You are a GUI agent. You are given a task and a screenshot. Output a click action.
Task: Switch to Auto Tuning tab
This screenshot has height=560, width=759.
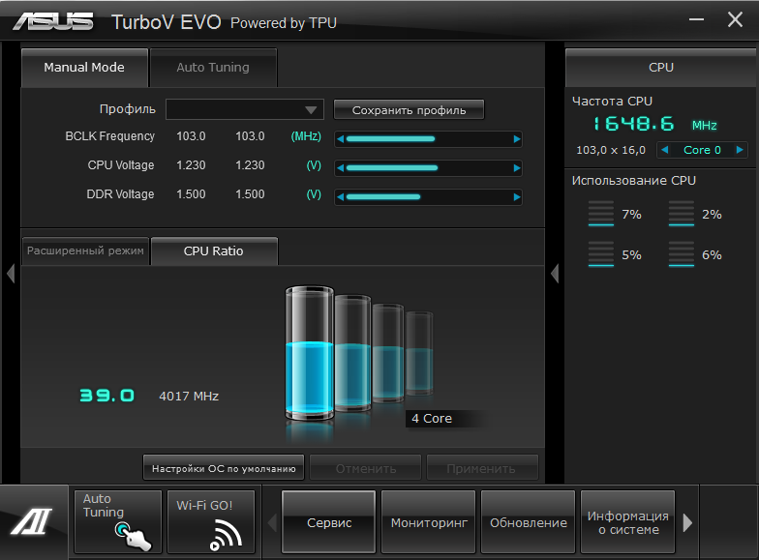click(213, 68)
